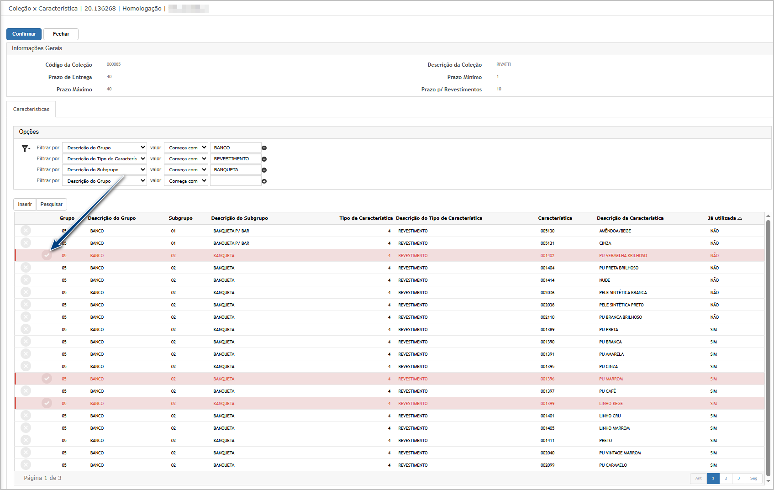
Task: Click the vertical scrollbar of the table
Action: tap(768, 347)
